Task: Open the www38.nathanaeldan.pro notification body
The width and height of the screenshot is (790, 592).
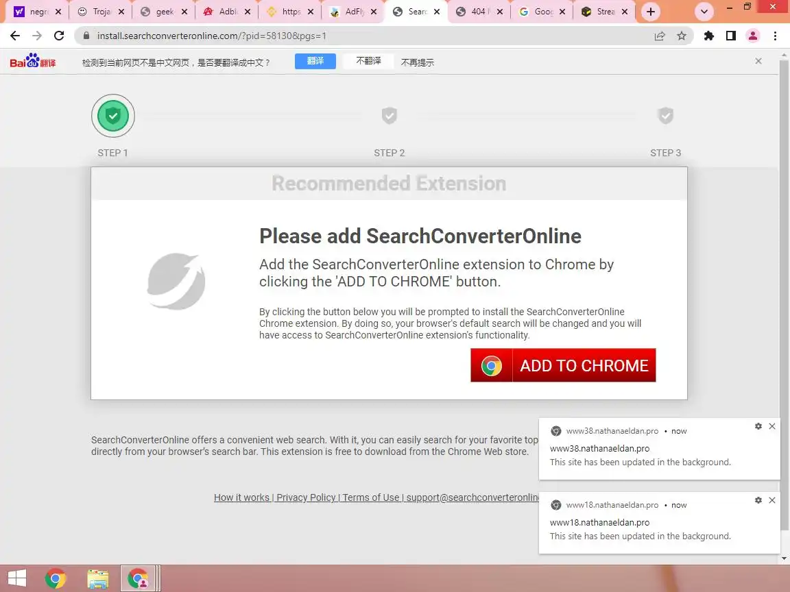Action: [x=660, y=449]
